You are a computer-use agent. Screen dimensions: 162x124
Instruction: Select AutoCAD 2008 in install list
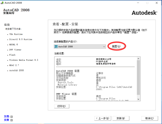pyautogui.click(x=16, y=70)
